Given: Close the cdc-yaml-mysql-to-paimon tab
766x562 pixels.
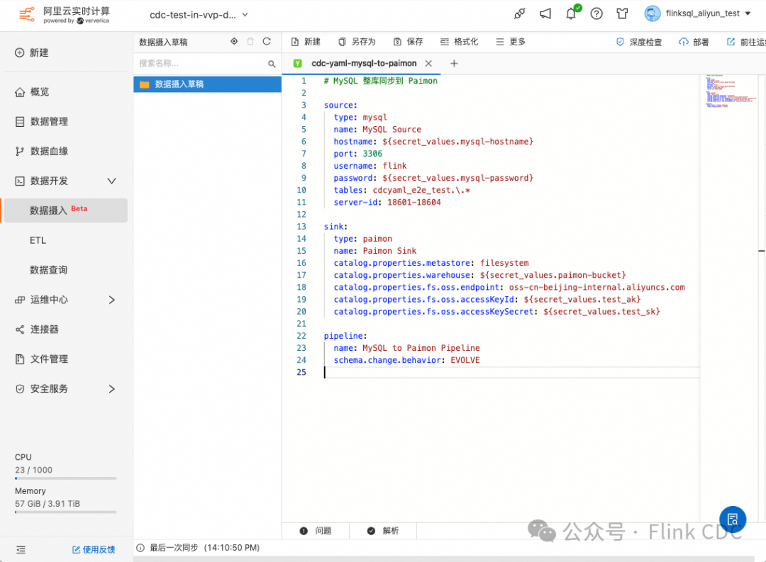Looking at the screenshot, I should (428, 64).
